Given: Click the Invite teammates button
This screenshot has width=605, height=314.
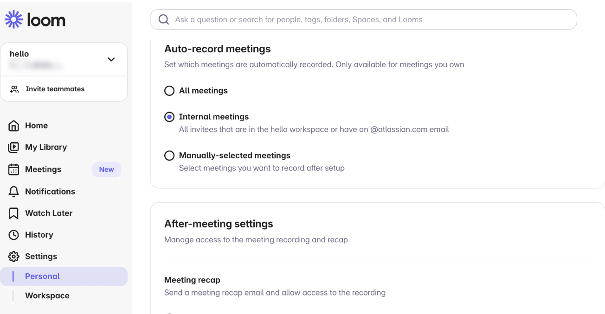Looking at the screenshot, I should 55,89.
